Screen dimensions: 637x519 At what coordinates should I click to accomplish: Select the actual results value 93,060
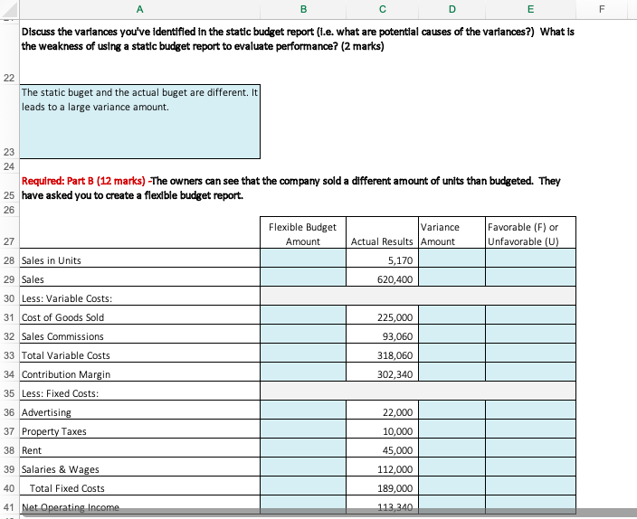click(x=382, y=334)
